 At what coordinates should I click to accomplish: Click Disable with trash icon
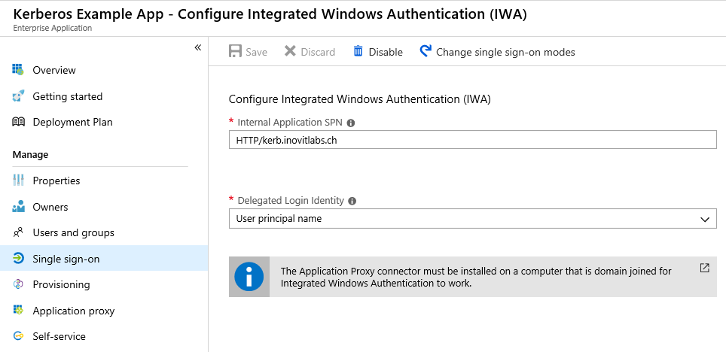coord(378,52)
